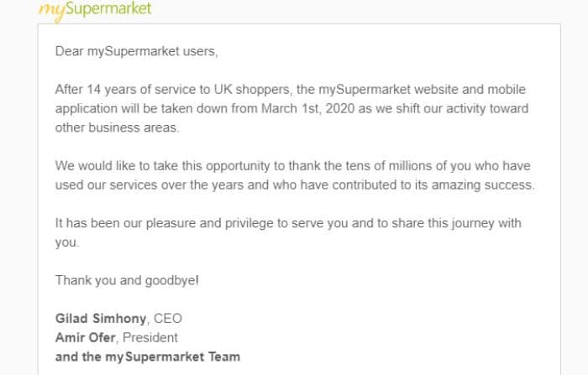The width and height of the screenshot is (588, 375).
Task: Click the 'March 1st, 2020' date text
Action: (308, 109)
